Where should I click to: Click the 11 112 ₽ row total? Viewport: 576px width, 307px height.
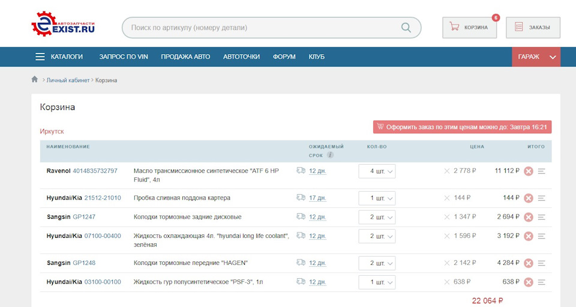coord(507,171)
